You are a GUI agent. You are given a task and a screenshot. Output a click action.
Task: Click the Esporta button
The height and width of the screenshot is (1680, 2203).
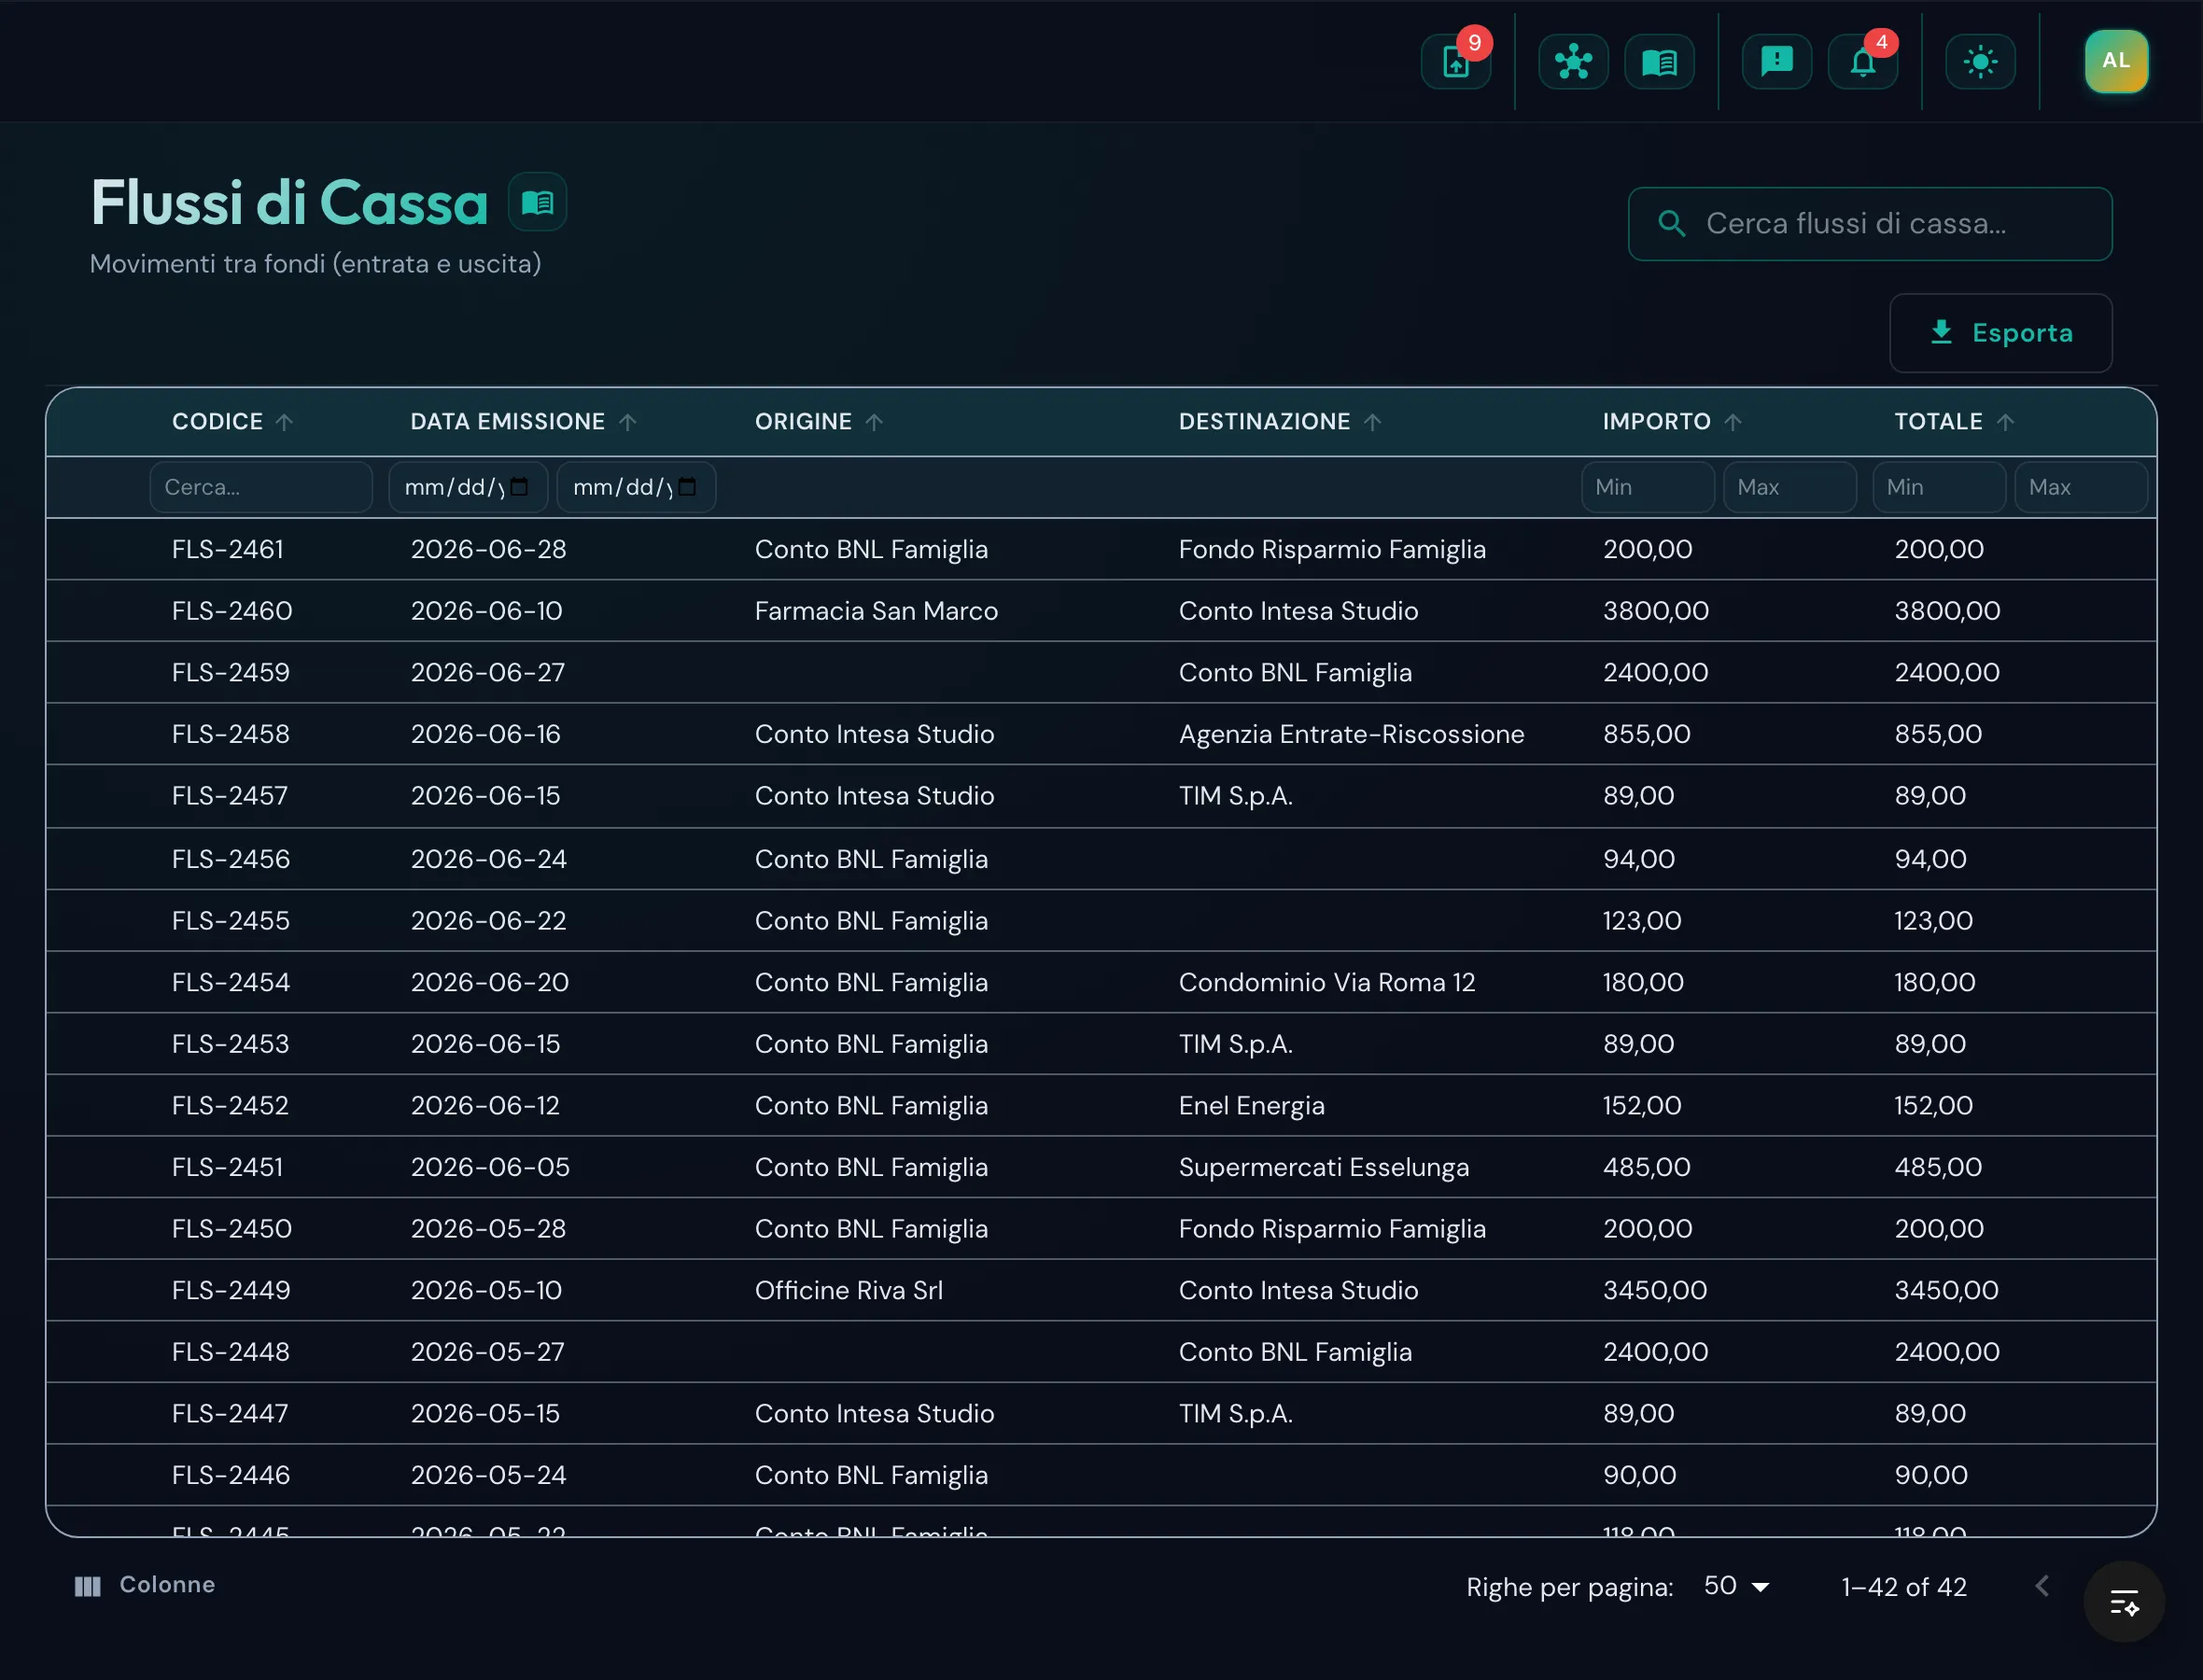[x=2000, y=333]
